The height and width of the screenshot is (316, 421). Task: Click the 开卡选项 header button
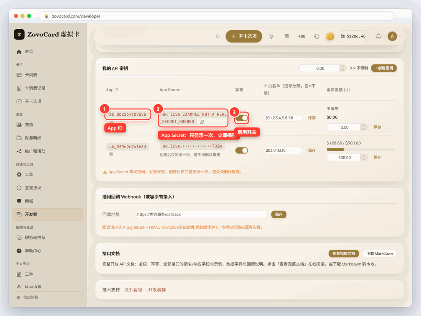click(x=244, y=36)
